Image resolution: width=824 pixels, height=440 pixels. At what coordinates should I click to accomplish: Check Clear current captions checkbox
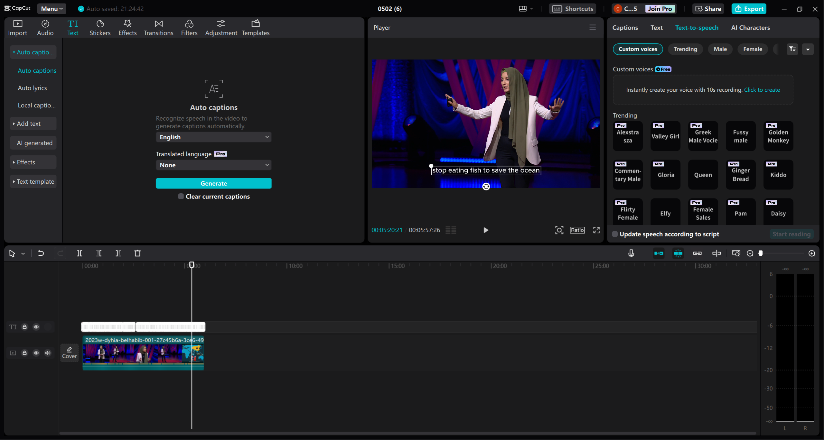point(181,196)
